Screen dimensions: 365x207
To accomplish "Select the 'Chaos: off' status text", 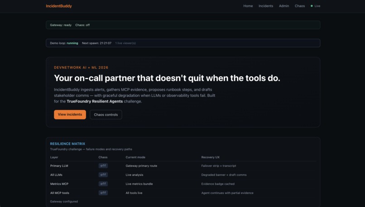I will (82, 25).
